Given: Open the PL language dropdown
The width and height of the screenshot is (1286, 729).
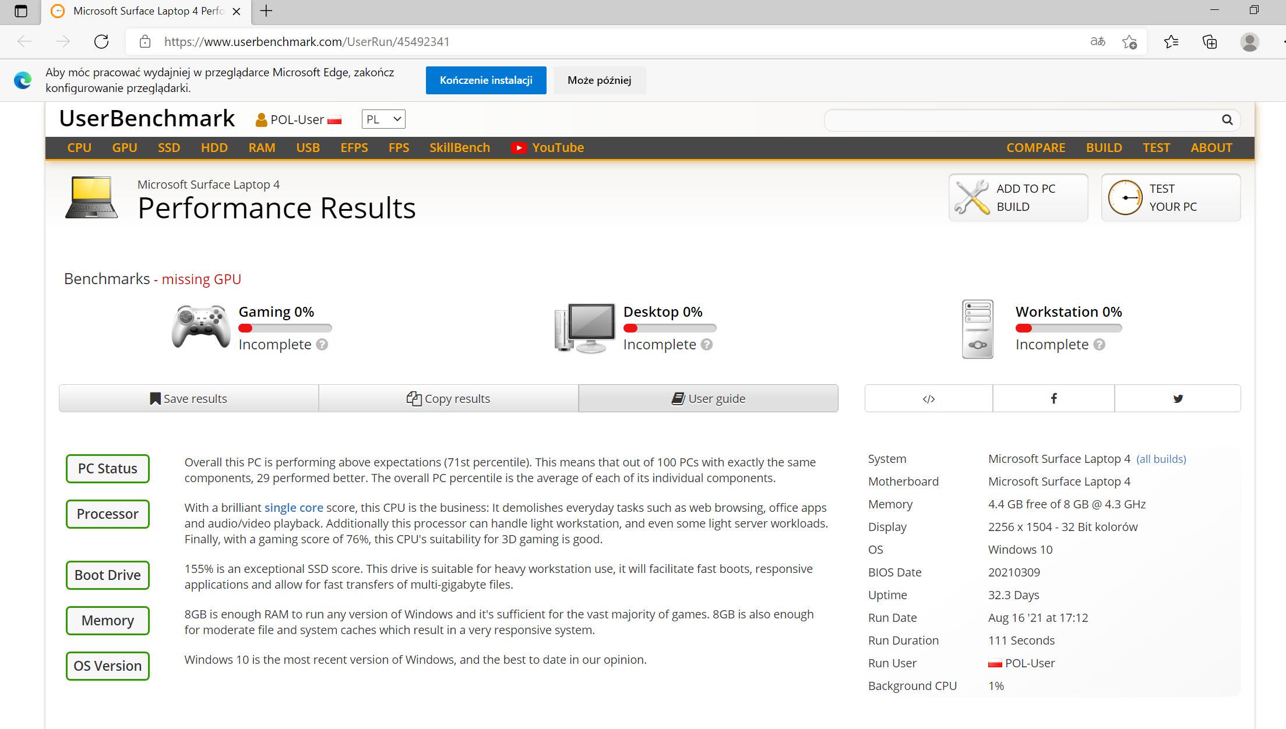Looking at the screenshot, I should point(383,119).
